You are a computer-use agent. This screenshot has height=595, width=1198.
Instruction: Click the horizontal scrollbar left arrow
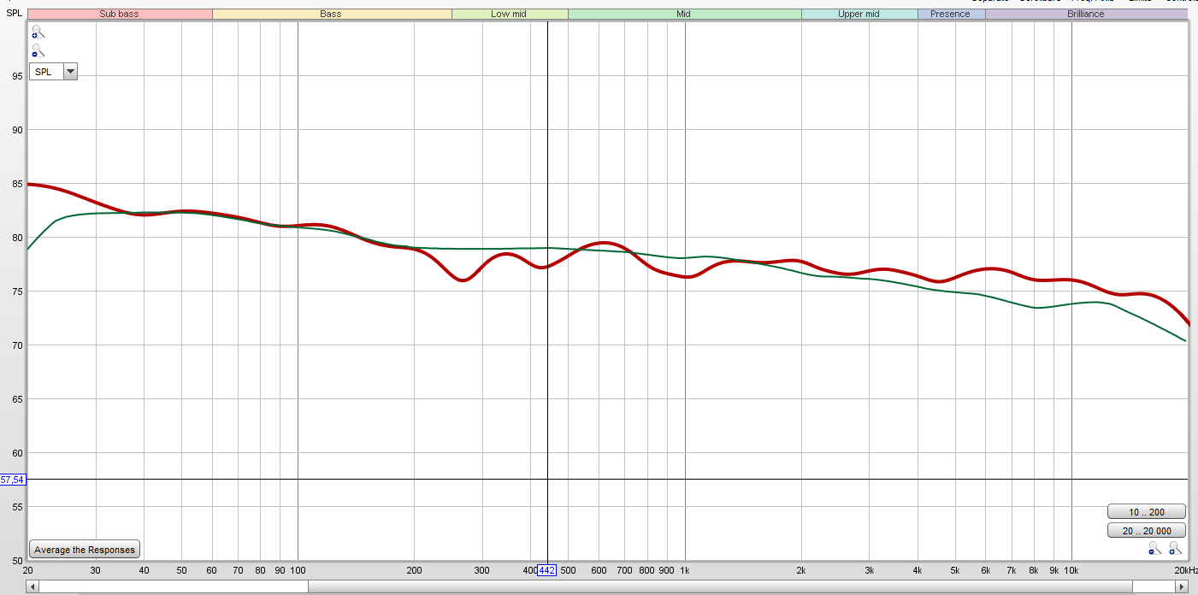coord(32,586)
